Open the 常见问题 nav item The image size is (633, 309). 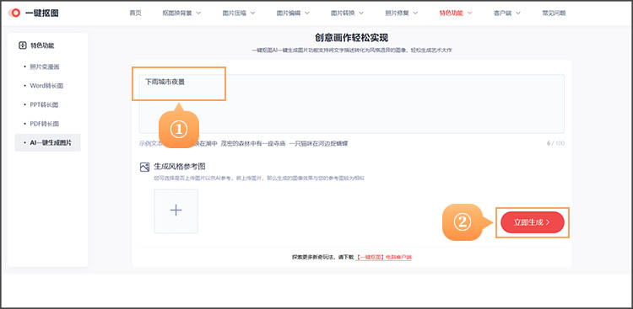[554, 13]
